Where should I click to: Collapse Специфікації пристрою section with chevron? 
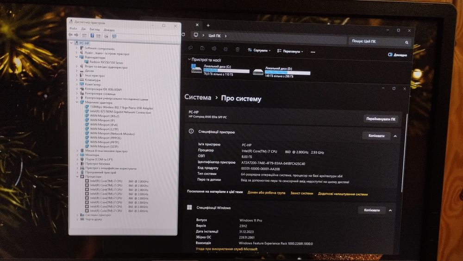tap(395, 136)
